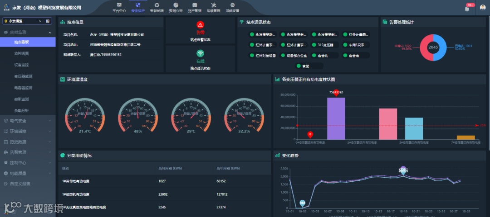490x217 pixels.
Task: Open 运维管理 wrench tools icon
Action: [x=213, y=5]
